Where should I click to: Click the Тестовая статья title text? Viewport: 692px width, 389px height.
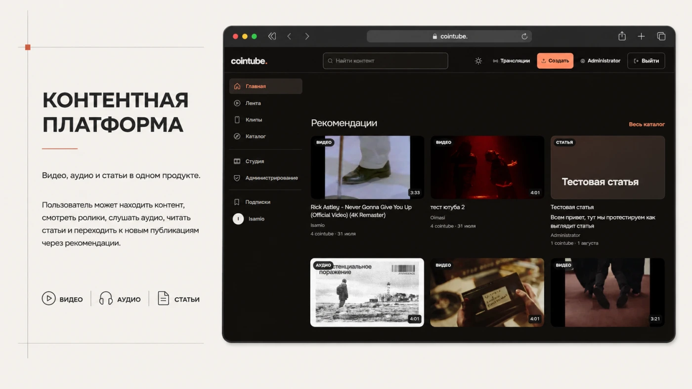click(572, 207)
